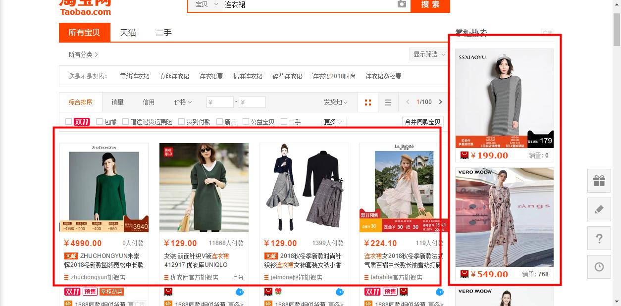Click Tmall icon beside ¥199.00 price
Viewport: 621px width, 306px height.
[x=465, y=155]
